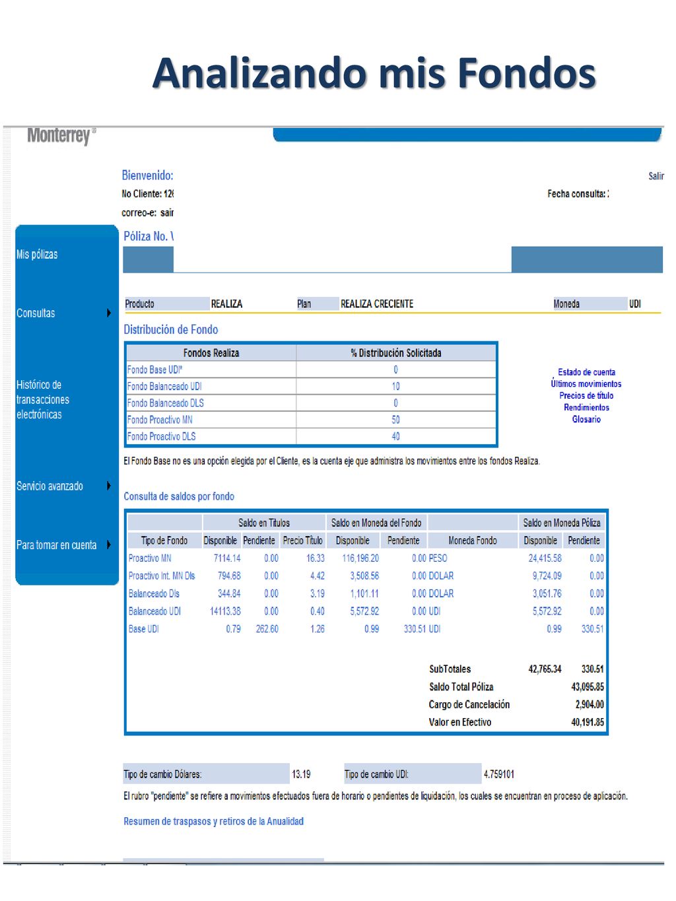Expand the Servicio avanzado arrow
The width and height of the screenshot is (676, 901).
[x=109, y=486]
